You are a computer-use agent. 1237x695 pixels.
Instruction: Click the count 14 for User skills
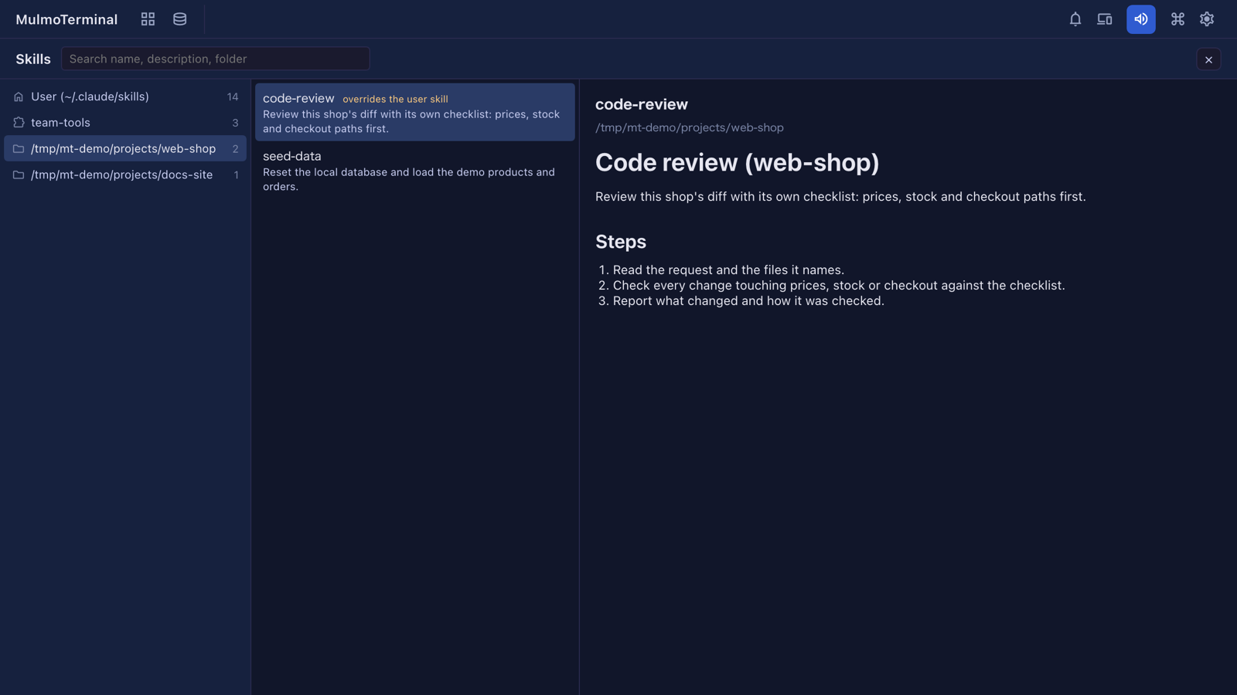[233, 97]
